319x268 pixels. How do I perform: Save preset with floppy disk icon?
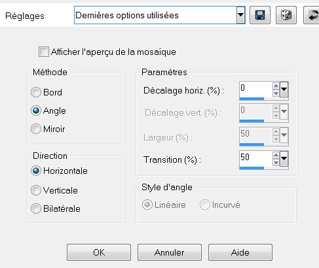click(260, 15)
